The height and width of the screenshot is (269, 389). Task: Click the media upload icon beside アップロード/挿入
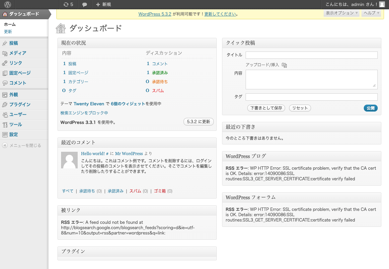click(284, 65)
